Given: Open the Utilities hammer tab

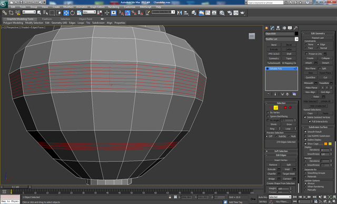Looking at the screenshot, I should tap(296, 28).
